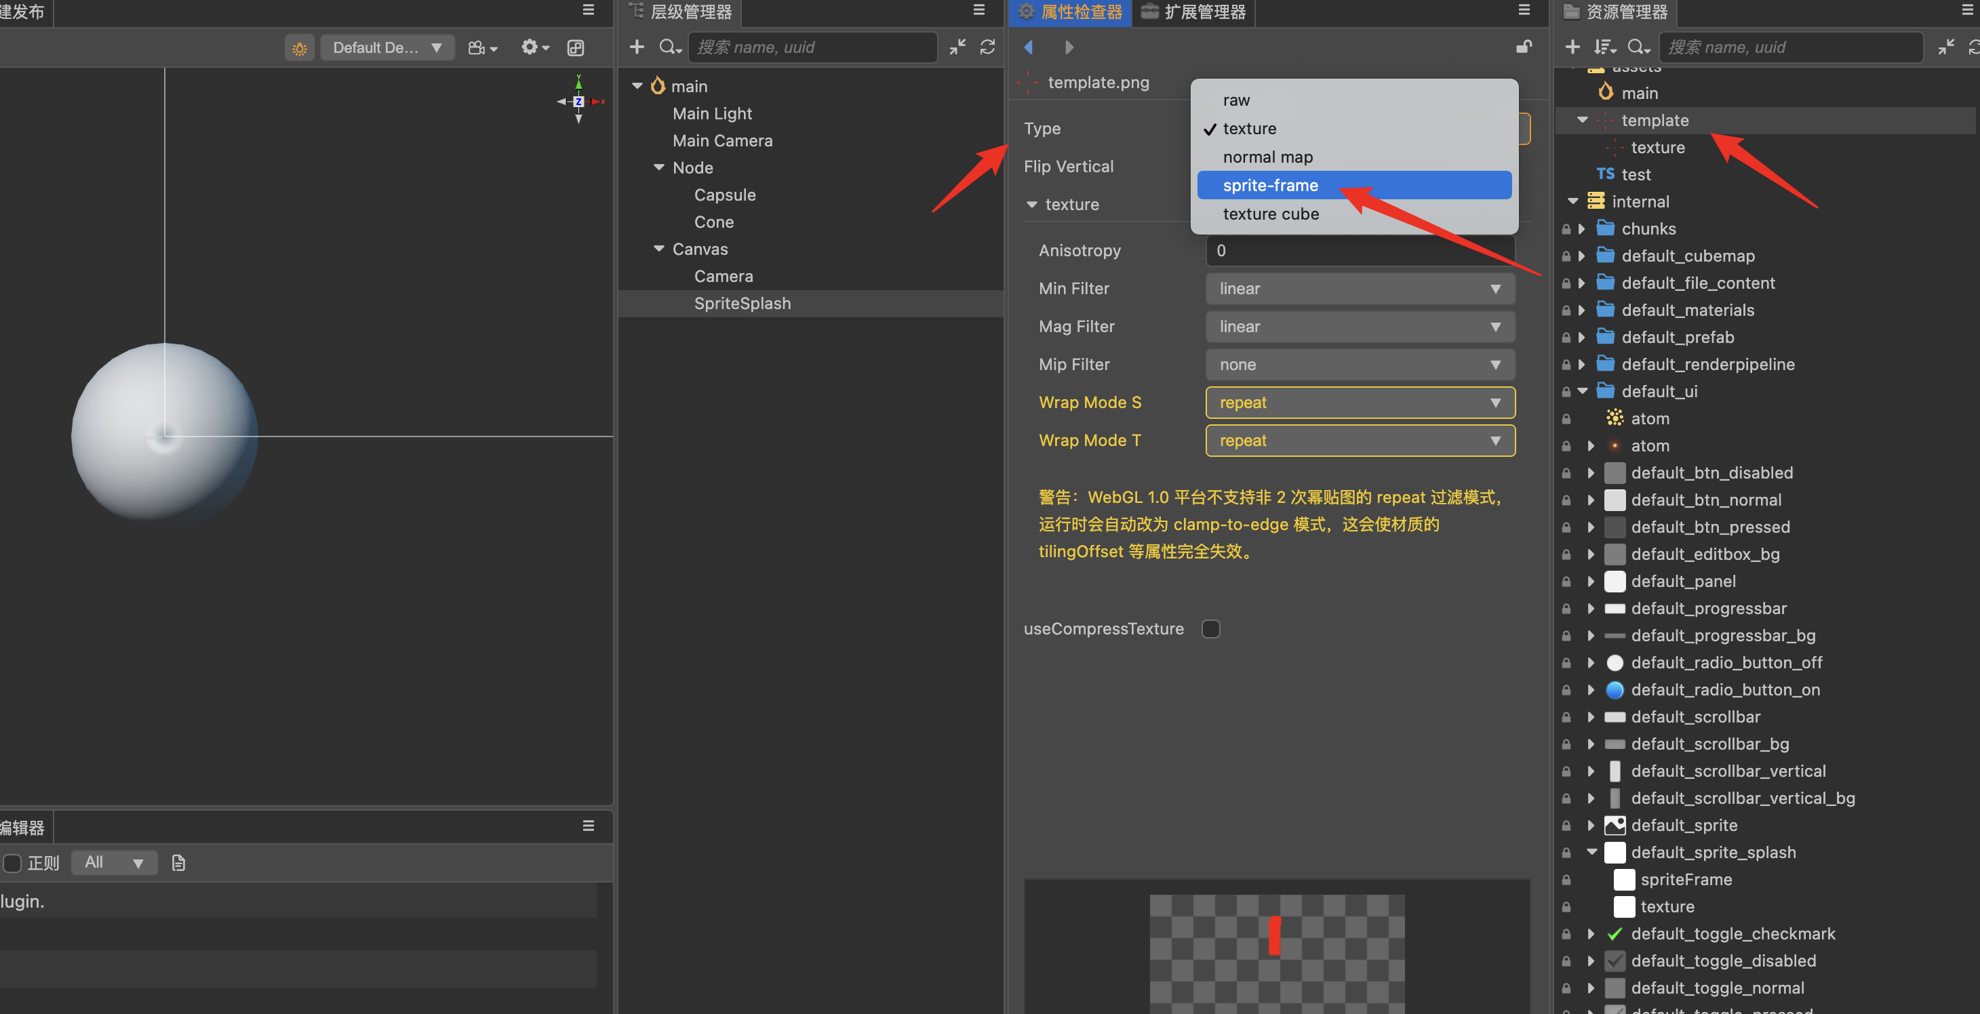Click the inspector lock icon
The image size is (1980, 1014).
(x=1523, y=47)
